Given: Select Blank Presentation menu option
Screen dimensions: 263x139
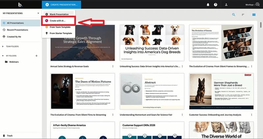Looking at the screenshot, I should coord(59,14).
